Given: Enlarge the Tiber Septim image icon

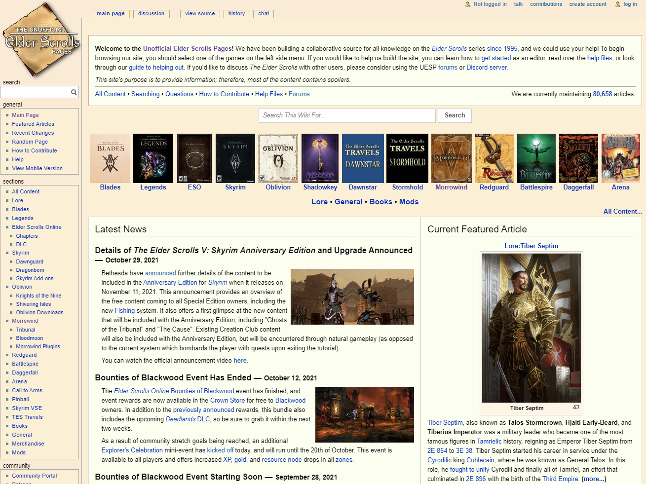Looking at the screenshot, I should (x=576, y=408).
